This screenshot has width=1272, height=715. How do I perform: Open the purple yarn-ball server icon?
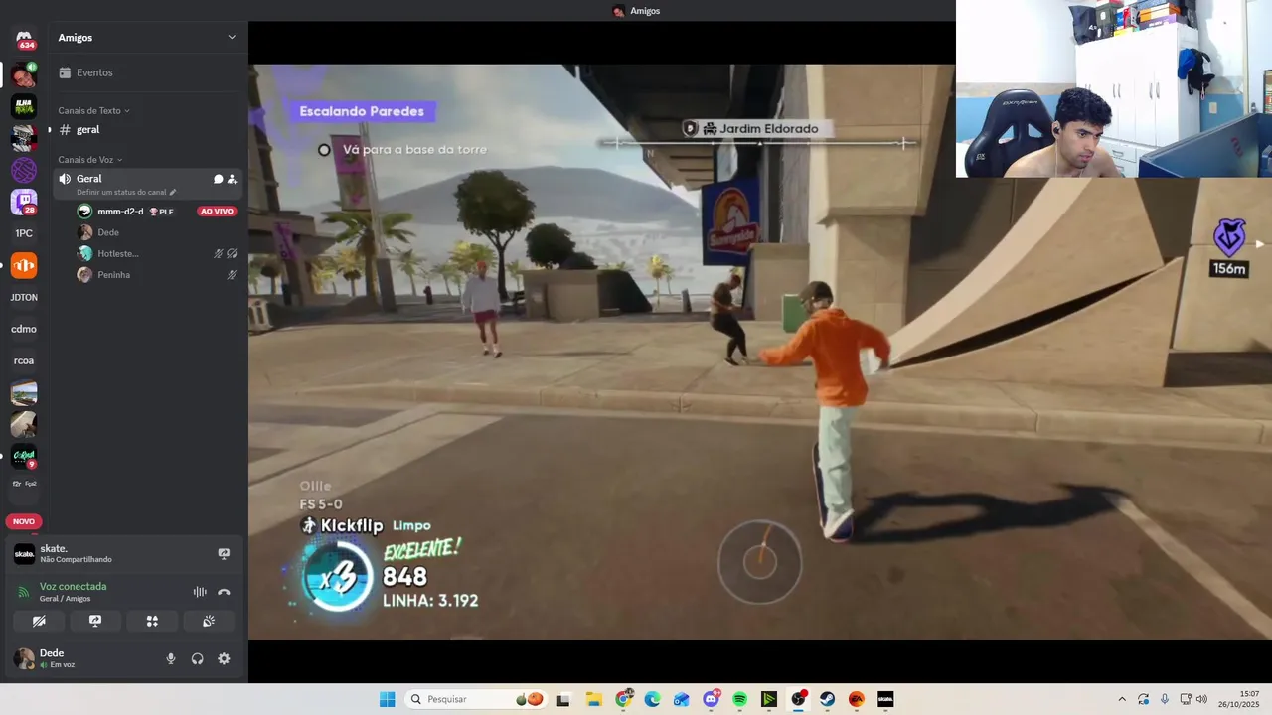coord(24,170)
